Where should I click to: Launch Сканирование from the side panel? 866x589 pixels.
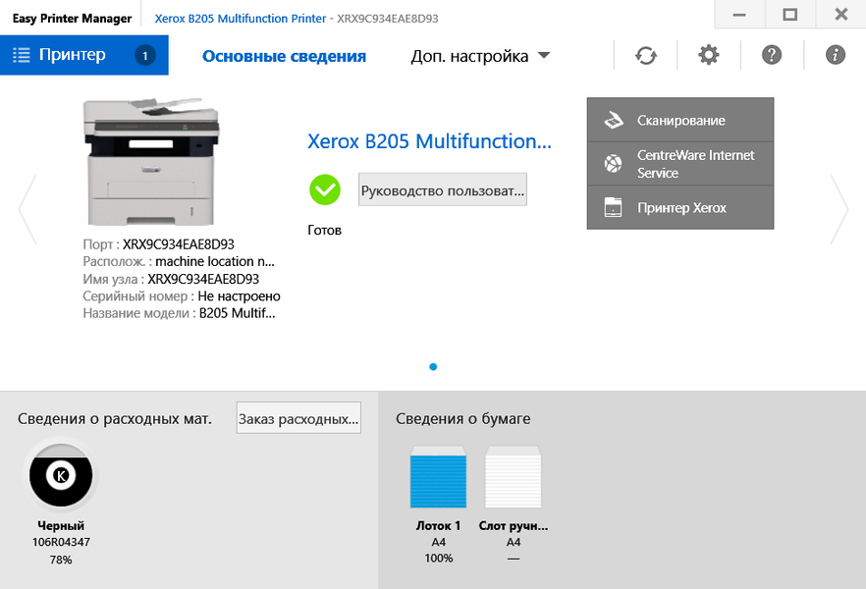[x=680, y=120]
